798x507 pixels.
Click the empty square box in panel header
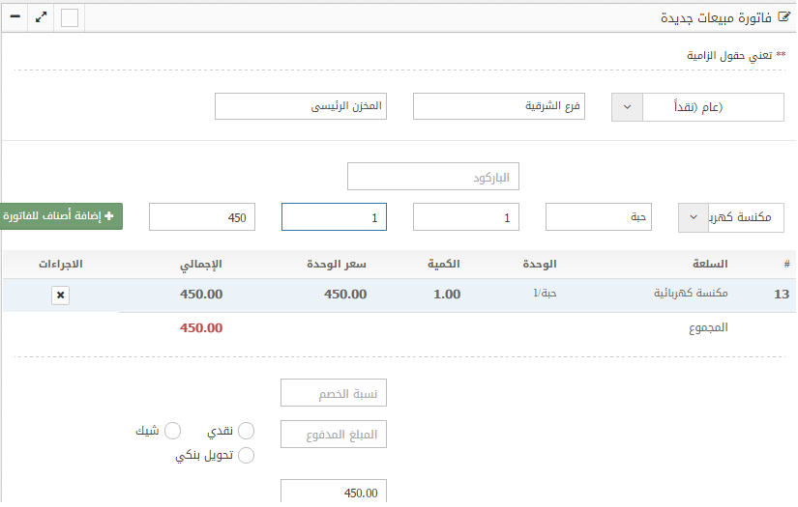pos(70,18)
